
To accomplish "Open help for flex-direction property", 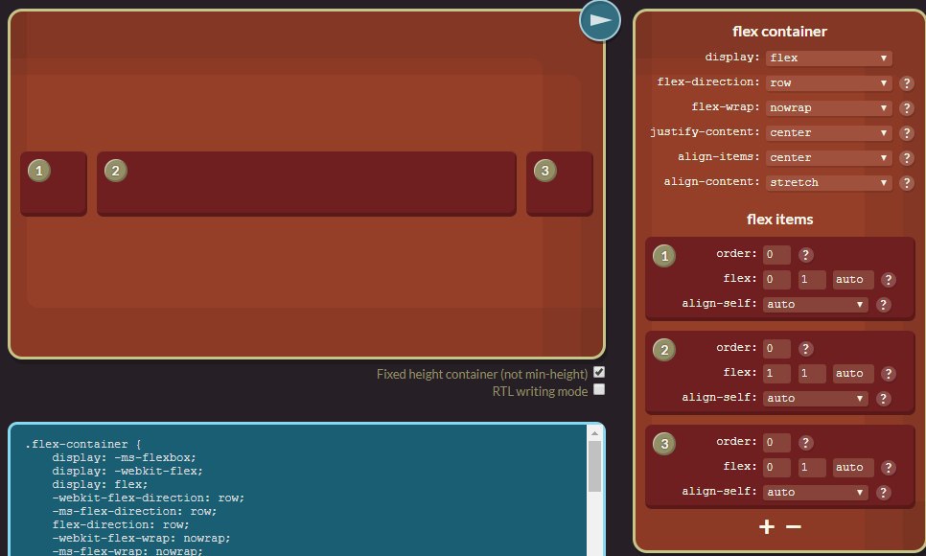I will pos(907,83).
